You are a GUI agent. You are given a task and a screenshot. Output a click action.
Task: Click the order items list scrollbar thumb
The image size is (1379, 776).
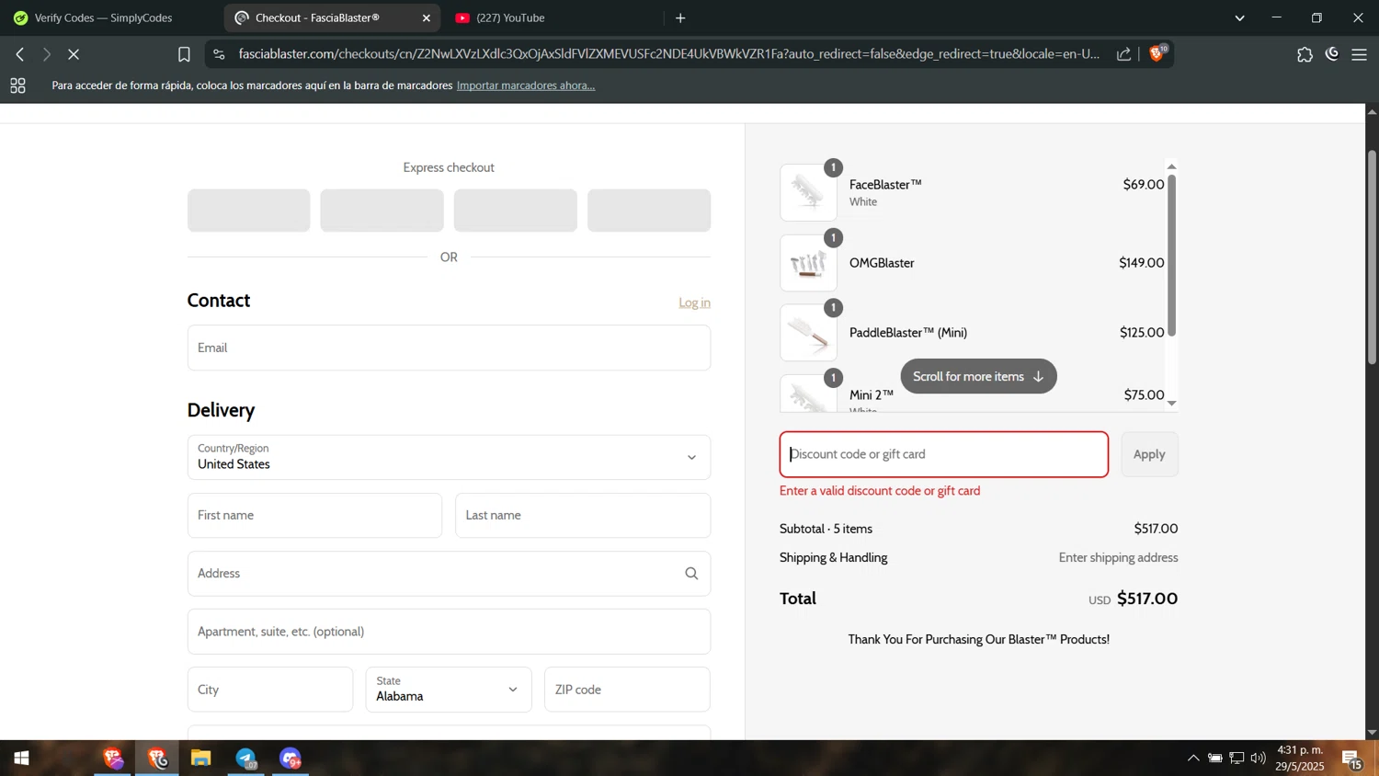click(1171, 256)
